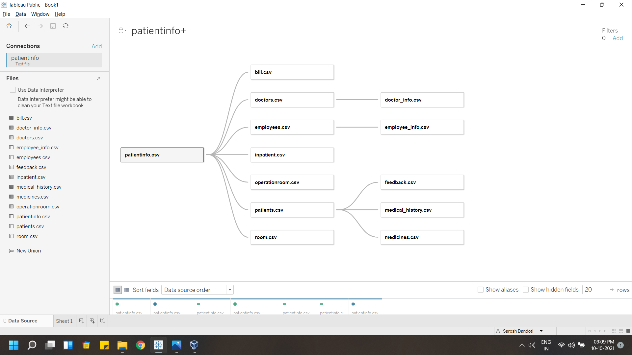Open VirtualBox from the taskbar
This screenshot has height=355, width=632.
(x=194, y=345)
